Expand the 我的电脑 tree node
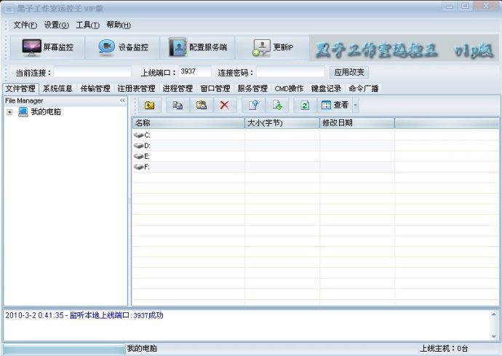Image resolution: width=502 pixels, height=356 pixels. (9, 112)
